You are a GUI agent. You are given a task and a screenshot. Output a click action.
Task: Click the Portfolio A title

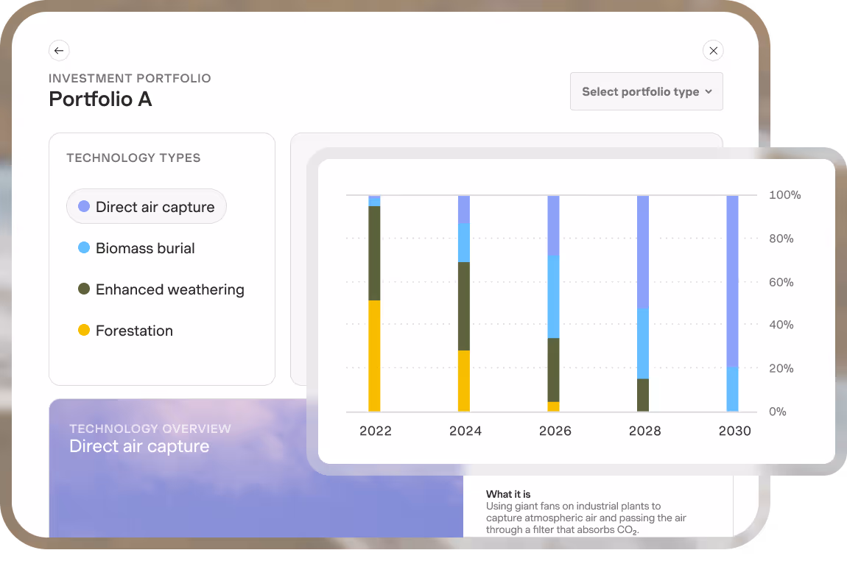tap(100, 99)
